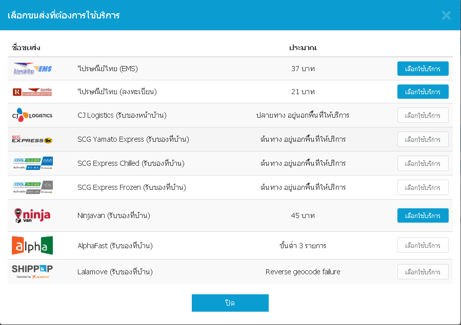Viewport: 461px width, 325px height.
Task: Click the 21 บาท price
Action: tap(303, 92)
